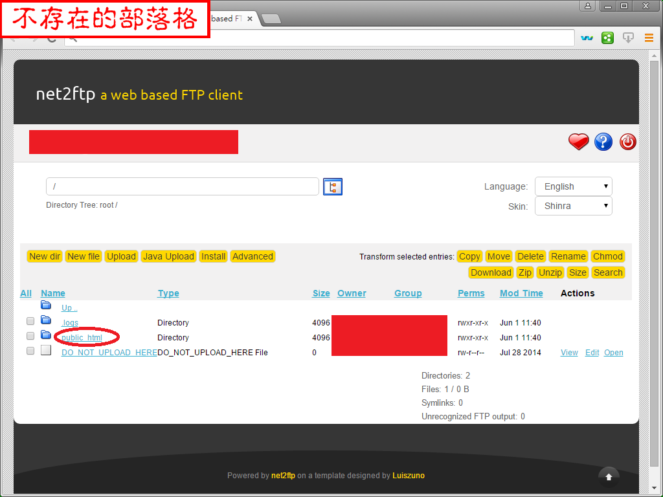Open the Skin dropdown showing Shinra

(574, 206)
